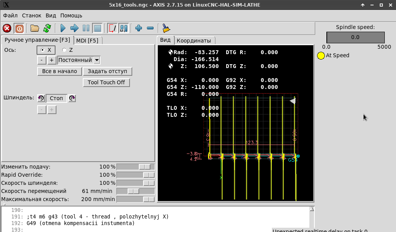Toggle the machine power button
The image size is (396, 232).
19,28
